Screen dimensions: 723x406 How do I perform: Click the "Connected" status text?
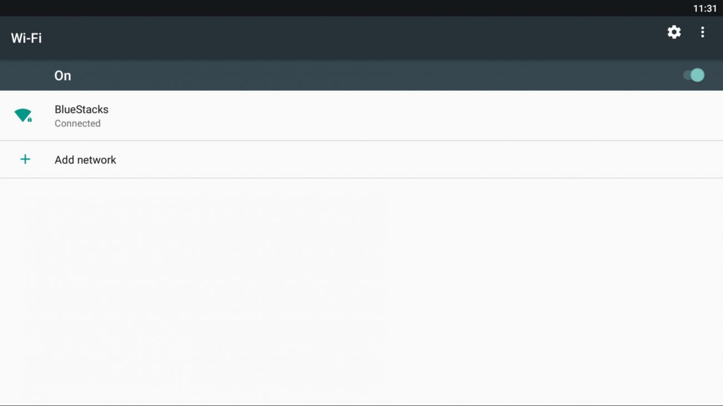[x=77, y=123]
